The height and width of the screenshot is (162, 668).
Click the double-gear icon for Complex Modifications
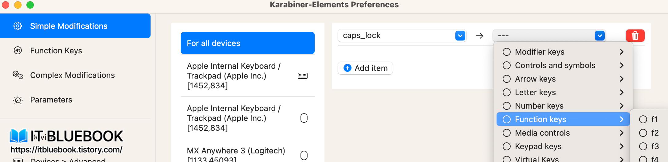[18, 75]
